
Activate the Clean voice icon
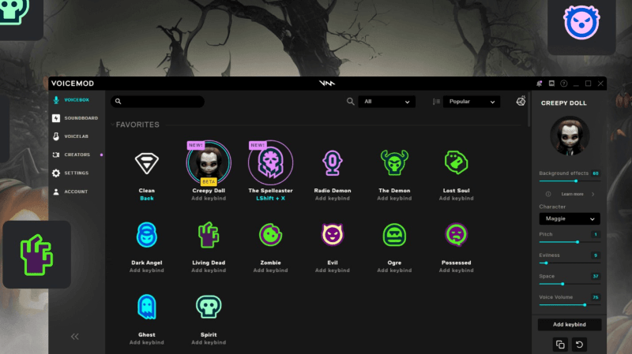pyautogui.click(x=147, y=162)
